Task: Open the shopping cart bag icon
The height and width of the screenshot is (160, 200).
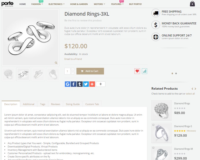Action: click(192, 4)
